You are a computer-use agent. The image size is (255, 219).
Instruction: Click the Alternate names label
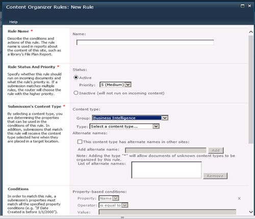(x=90, y=133)
